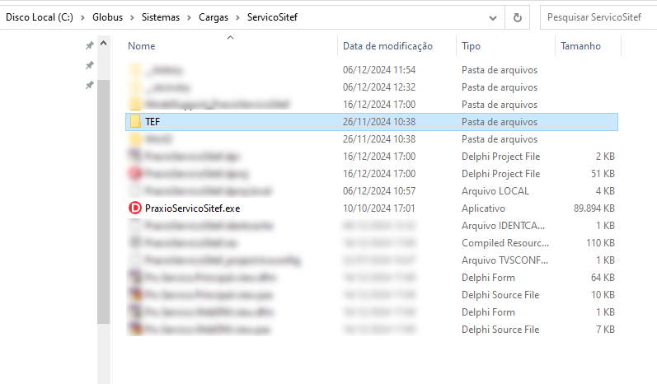Click the navigation pane scroll up arrow
The width and height of the screenshot is (657, 384).
tap(104, 43)
